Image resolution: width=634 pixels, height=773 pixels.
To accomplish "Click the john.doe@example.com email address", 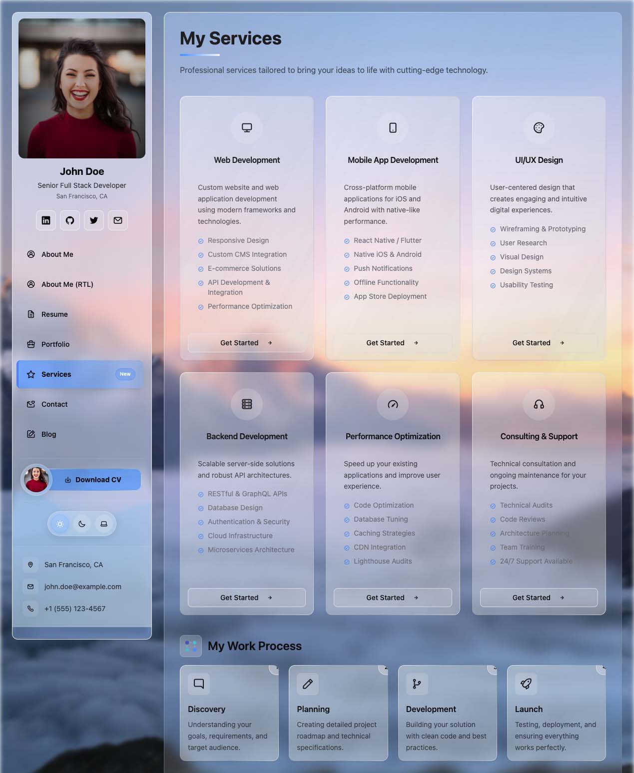I will click(83, 587).
